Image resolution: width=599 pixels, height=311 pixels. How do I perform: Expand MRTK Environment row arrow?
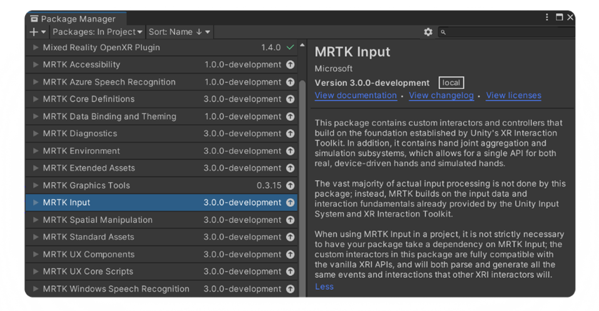35,151
